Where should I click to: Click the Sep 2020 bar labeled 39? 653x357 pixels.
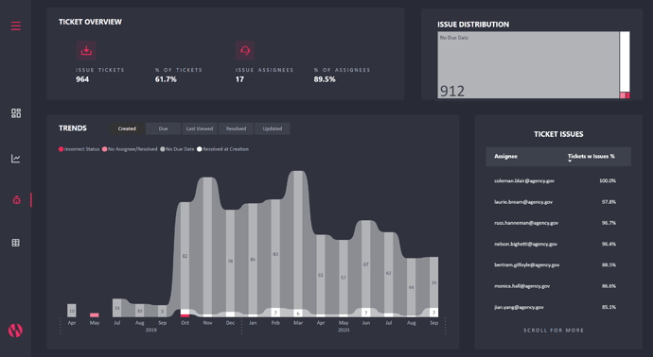[434, 282]
